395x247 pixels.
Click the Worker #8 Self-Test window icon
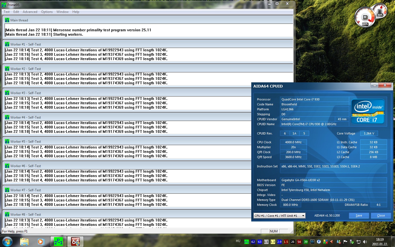coord(7,215)
